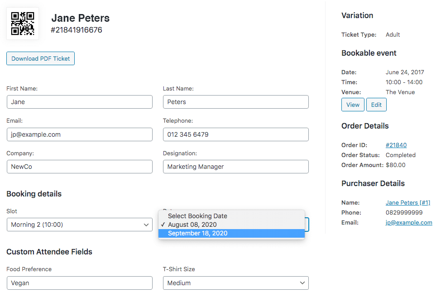
Task: Open the T-Shirt Size dropdown
Action: [x=236, y=283]
